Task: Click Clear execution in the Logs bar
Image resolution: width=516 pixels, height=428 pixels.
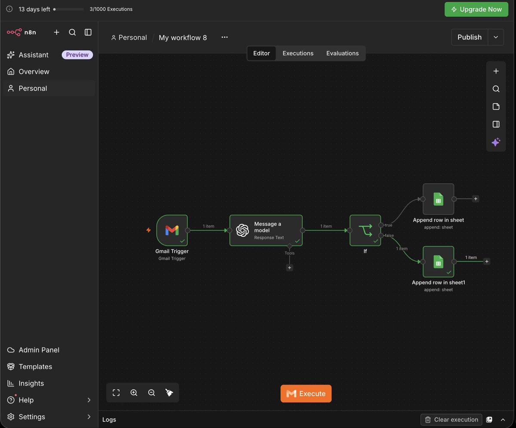Action: [x=451, y=419]
